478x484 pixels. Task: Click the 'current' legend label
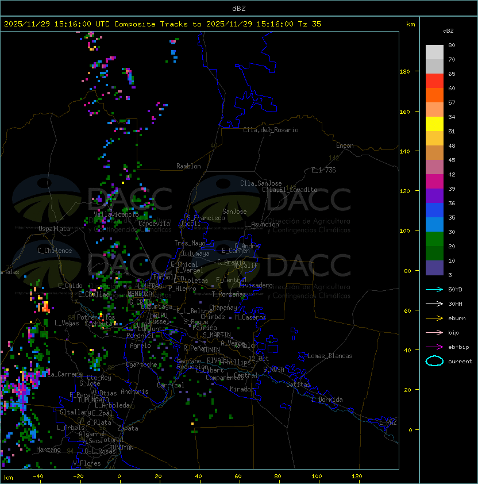(x=460, y=362)
